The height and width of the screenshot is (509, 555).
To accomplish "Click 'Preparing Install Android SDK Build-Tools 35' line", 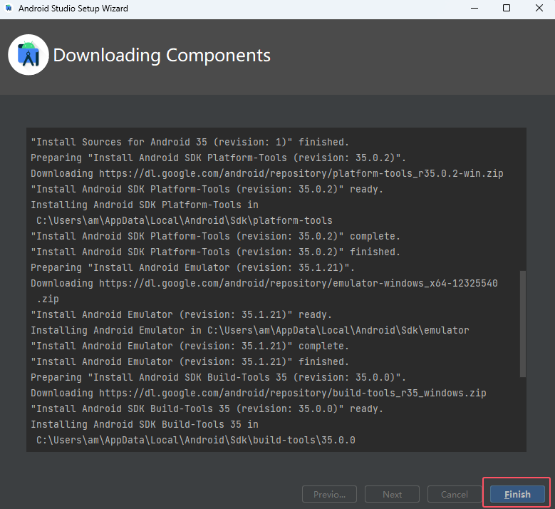I will pyautogui.click(x=219, y=378).
